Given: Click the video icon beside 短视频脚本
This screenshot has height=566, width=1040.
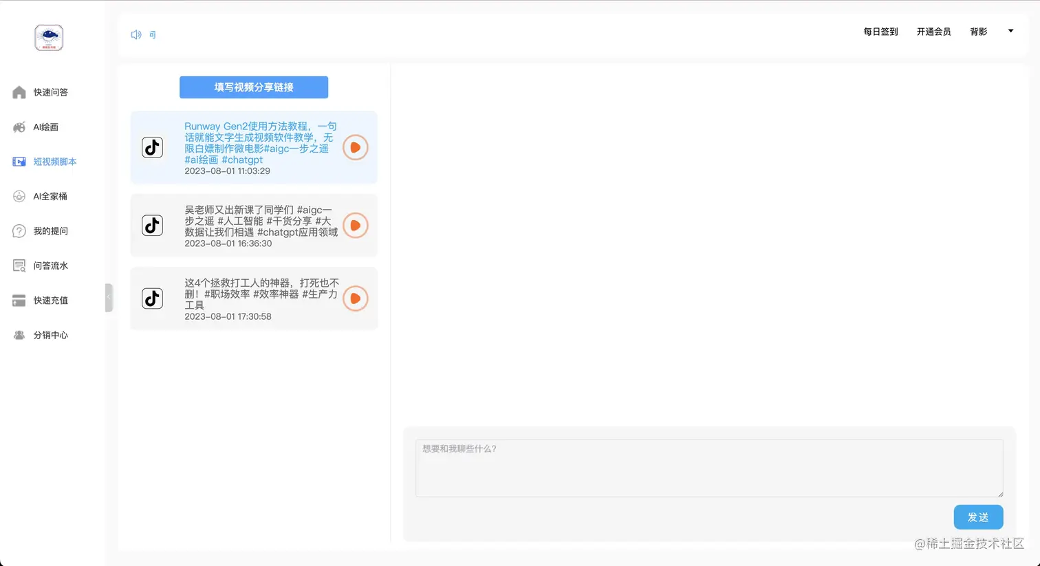Looking at the screenshot, I should (19, 162).
